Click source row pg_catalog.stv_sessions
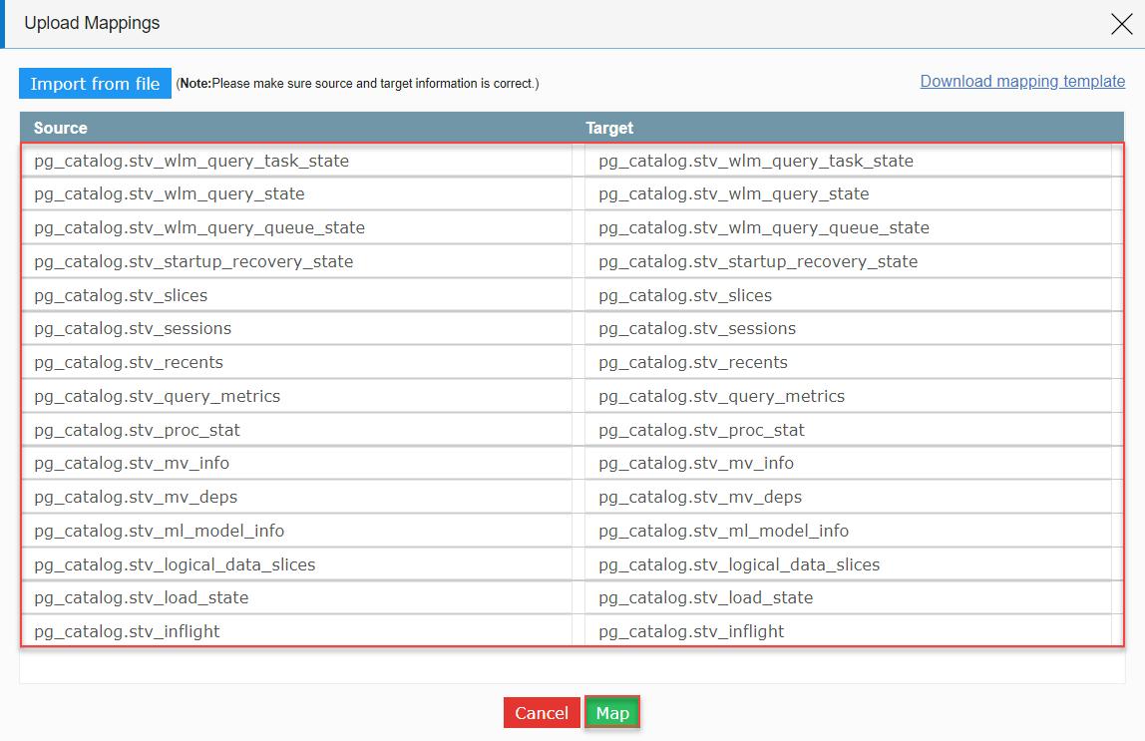The height and width of the screenshot is (741, 1145). coord(299,328)
